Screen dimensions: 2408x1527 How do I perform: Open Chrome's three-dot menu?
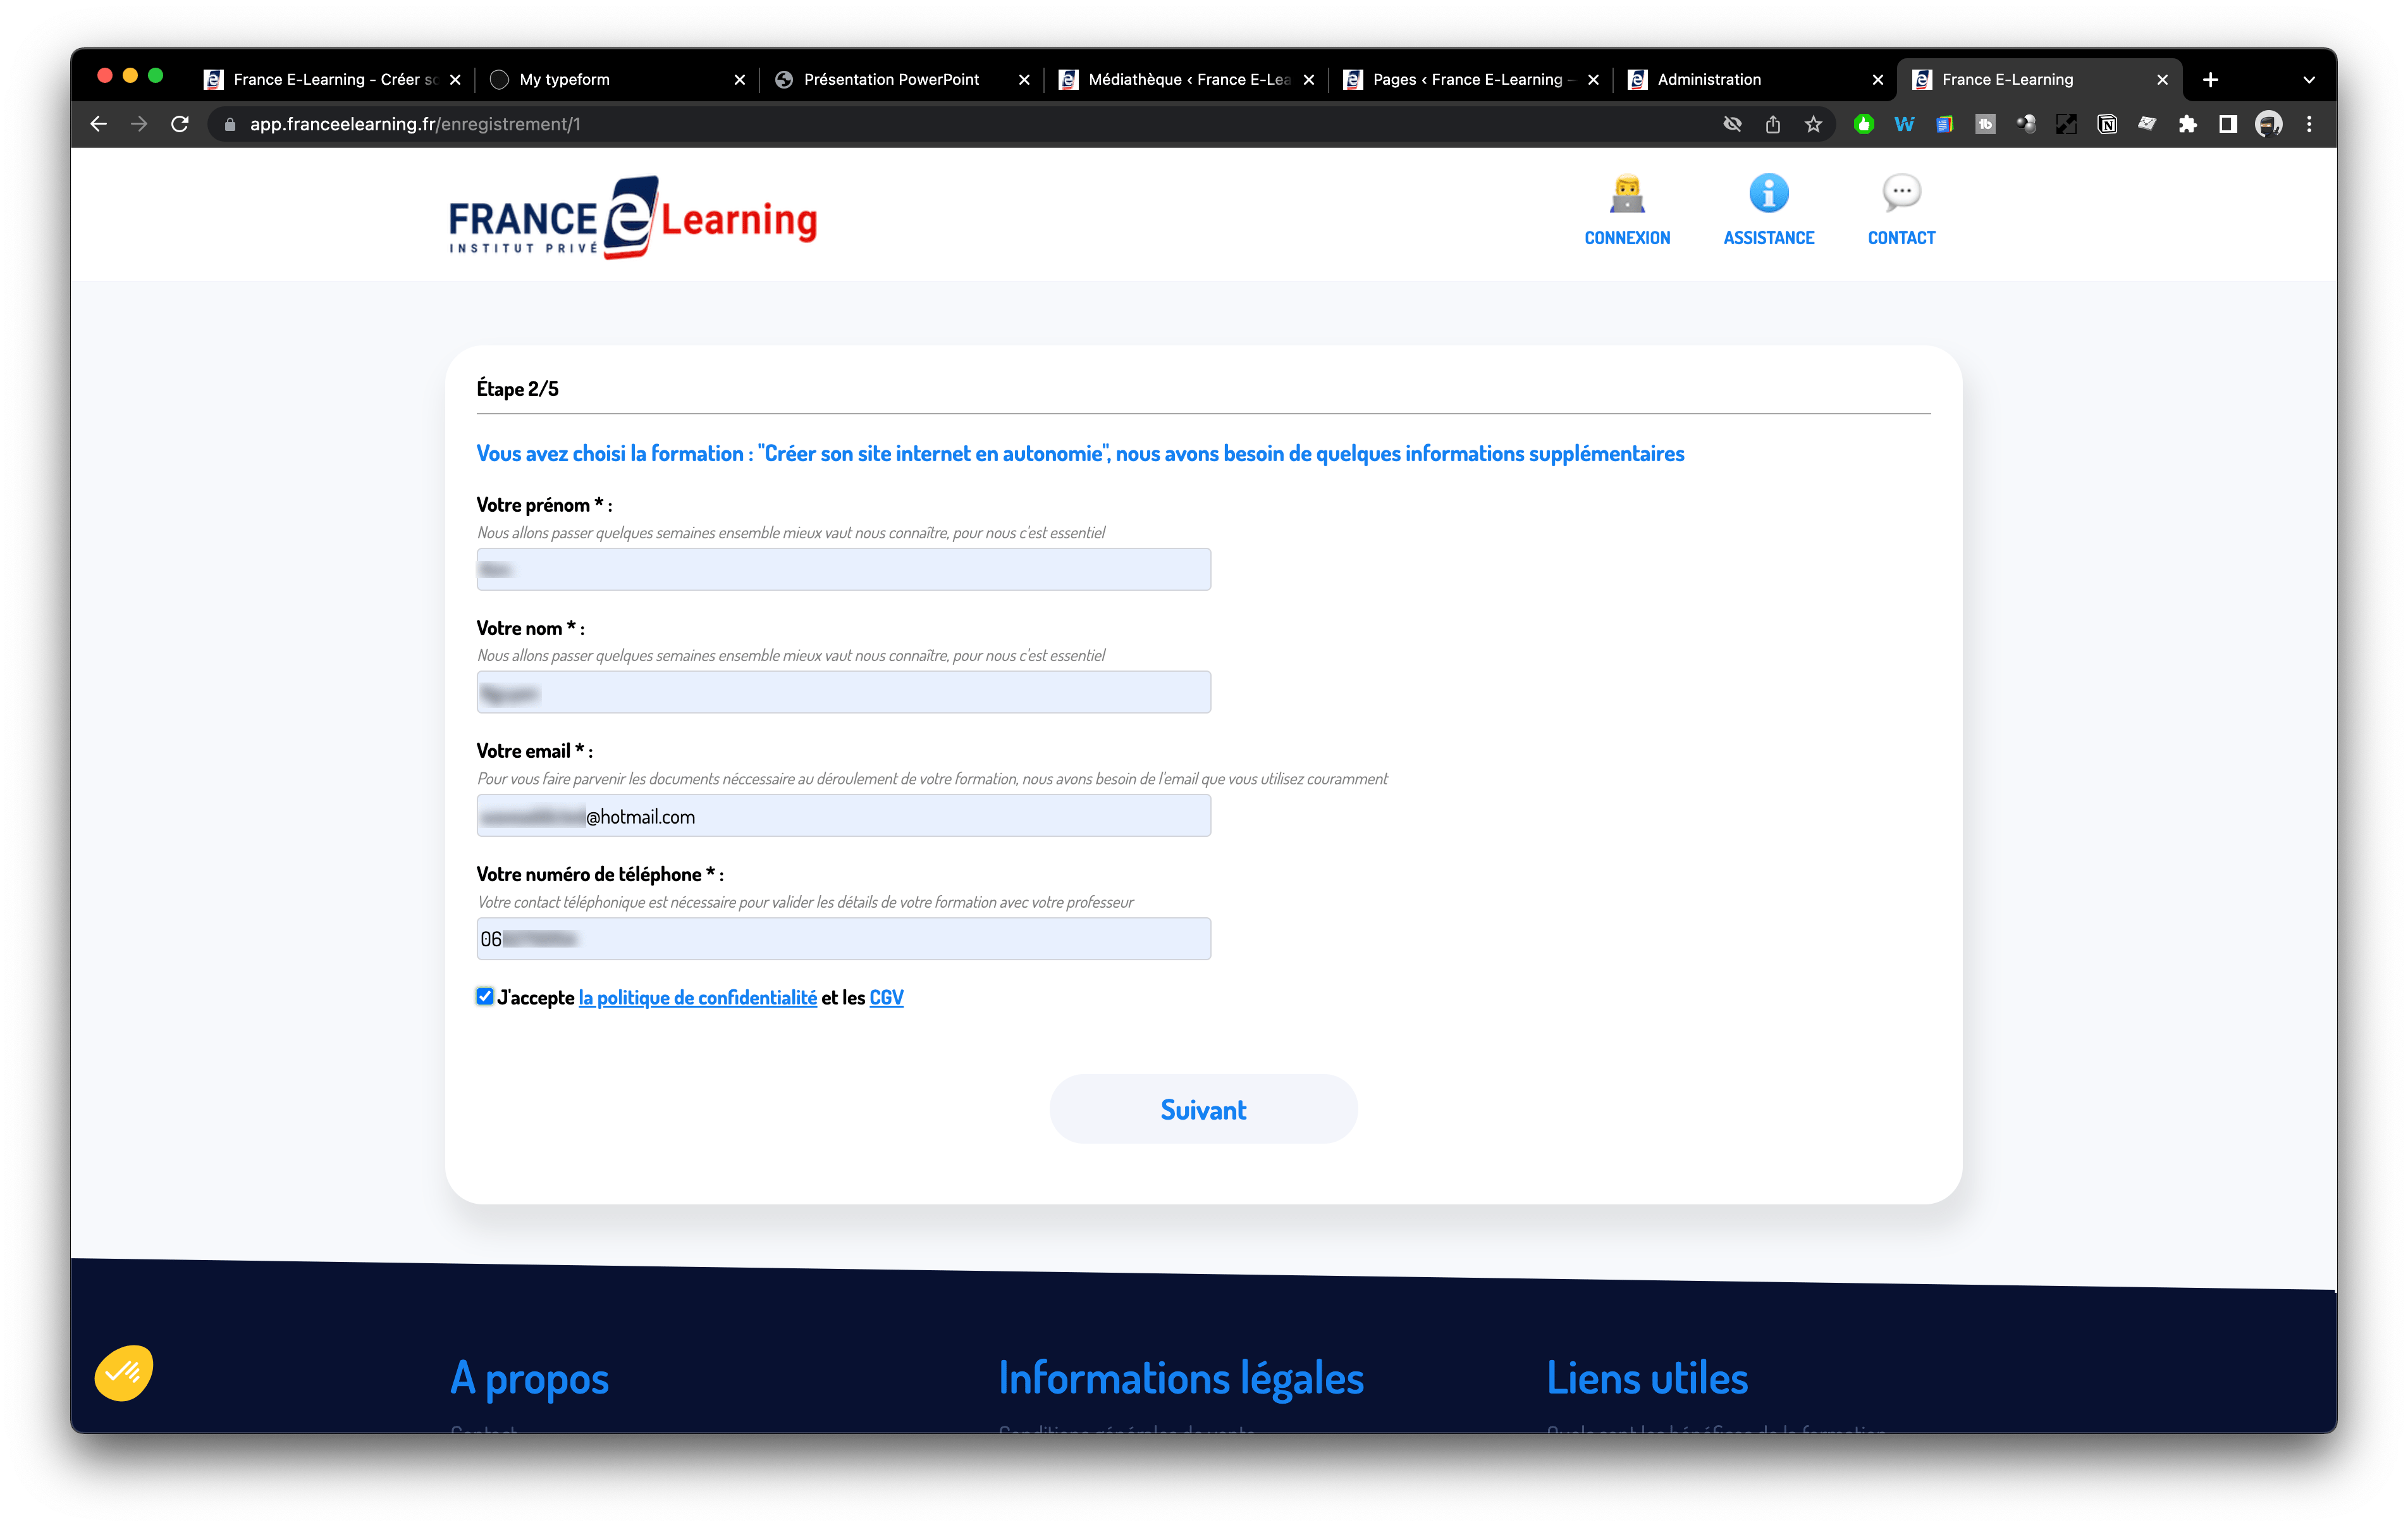[2309, 124]
